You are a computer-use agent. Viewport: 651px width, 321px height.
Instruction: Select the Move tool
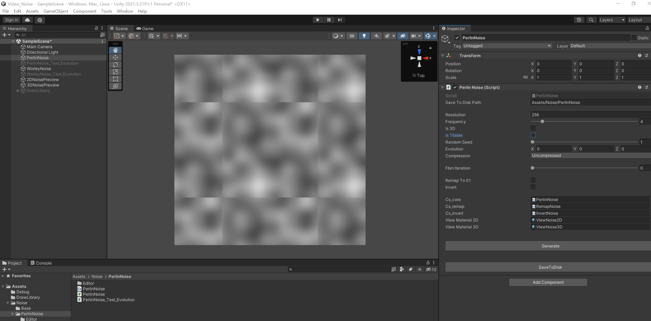click(115, 57)
